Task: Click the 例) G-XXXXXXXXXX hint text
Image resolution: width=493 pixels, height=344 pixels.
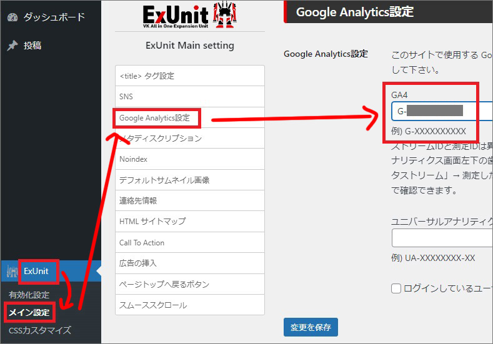Action: click(x=429, y=131)
